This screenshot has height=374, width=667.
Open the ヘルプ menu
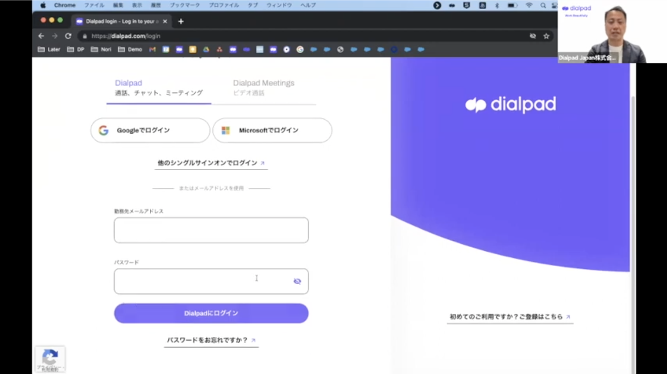click(308, 5)
